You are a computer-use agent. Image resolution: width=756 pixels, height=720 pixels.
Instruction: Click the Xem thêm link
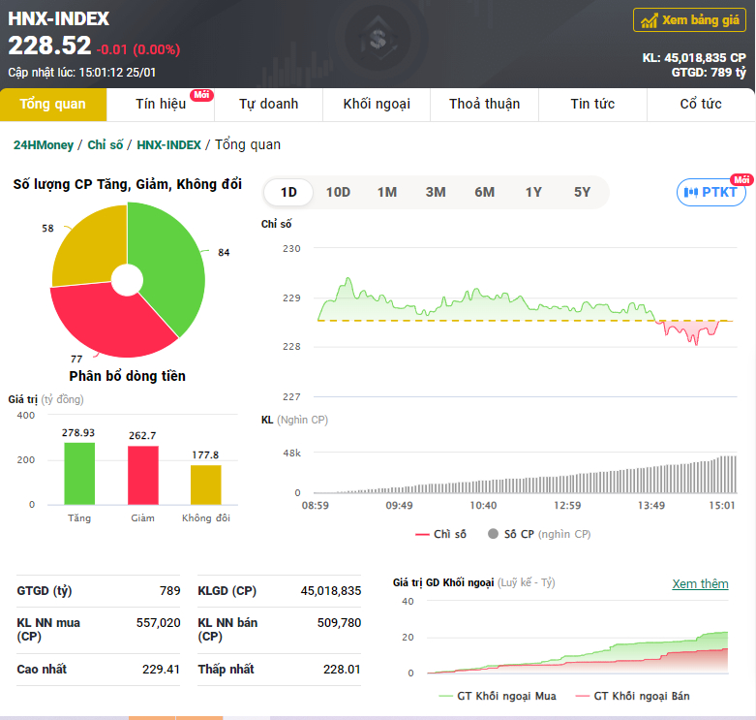coord(700,584)
